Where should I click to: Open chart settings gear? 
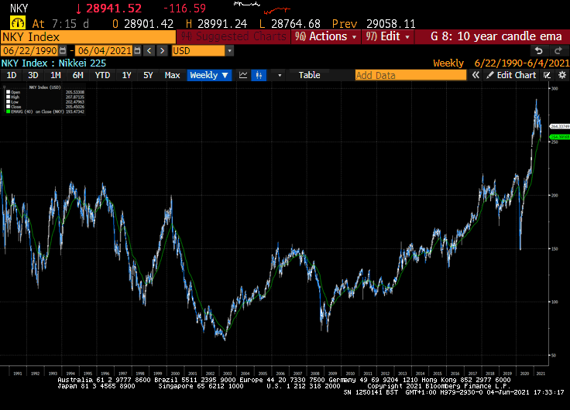[562, 75]
